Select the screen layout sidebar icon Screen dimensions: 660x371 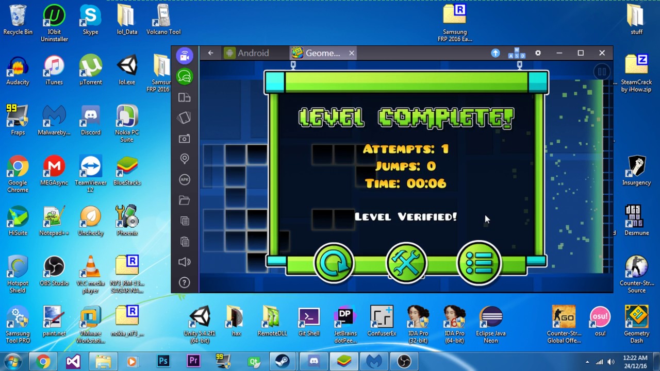click(185, 97)
